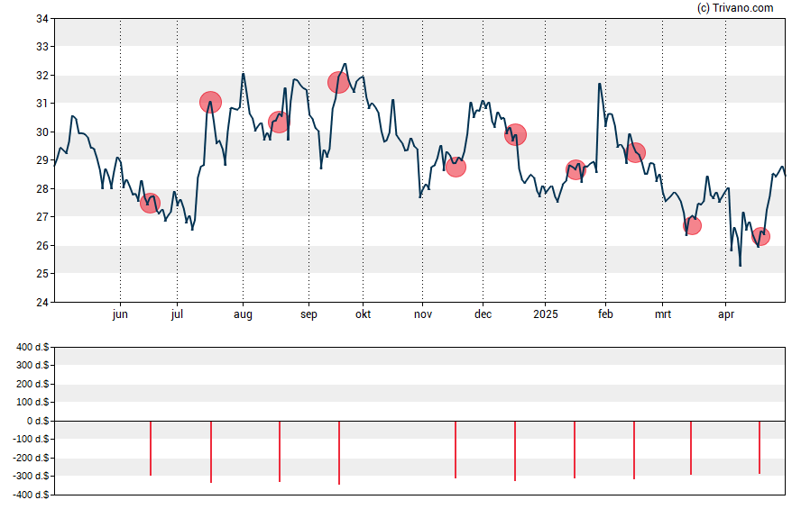Viewport: 801px width, 509px height.
Task: Click the red marker in mid-March near 26.7
Action: 692,225
